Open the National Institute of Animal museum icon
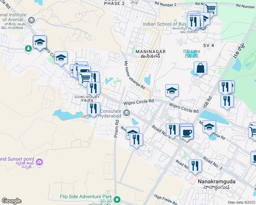The height and width of the screenshot is (205, 256). point(31,20)
